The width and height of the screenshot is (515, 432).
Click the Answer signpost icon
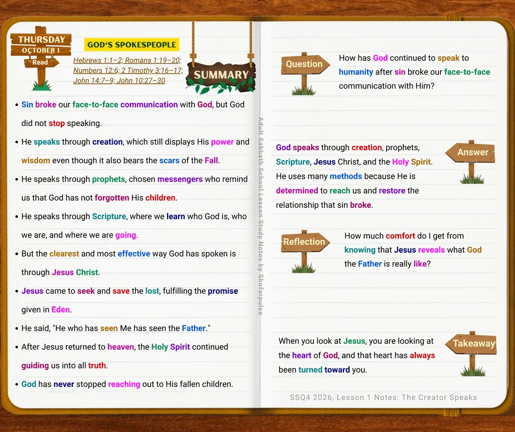[x=470, y=162]
